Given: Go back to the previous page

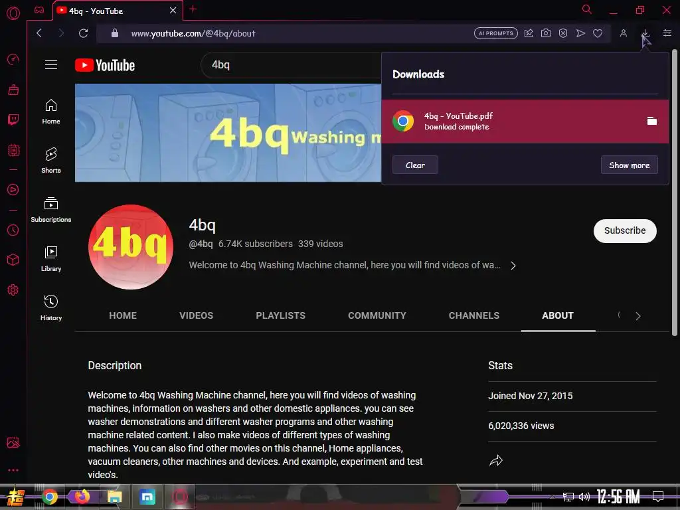Looking at the screenshot, I should (x=39, y=33).
